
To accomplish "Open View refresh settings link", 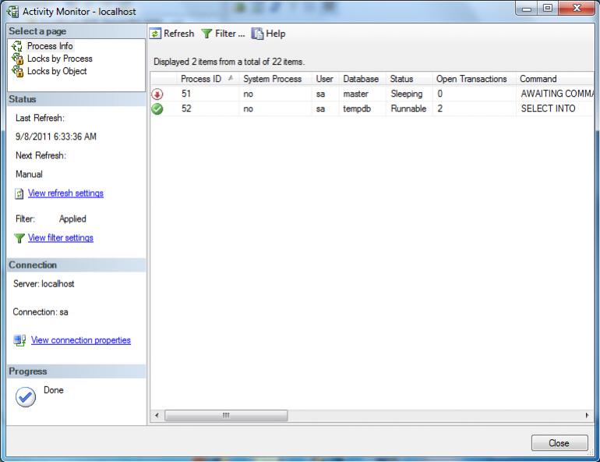I will tap(65, 193).
